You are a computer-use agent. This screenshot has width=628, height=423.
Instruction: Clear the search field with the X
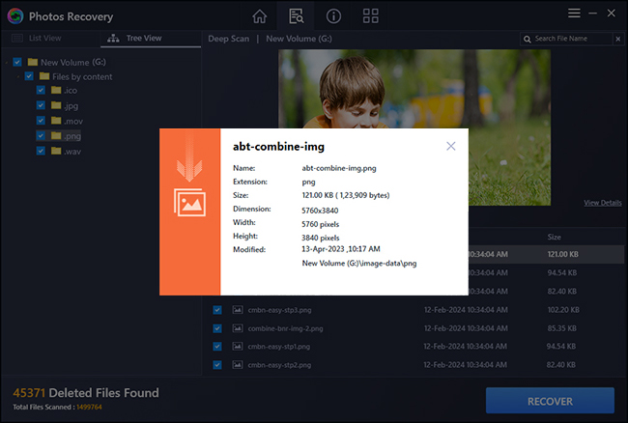[x=618, y=39]
